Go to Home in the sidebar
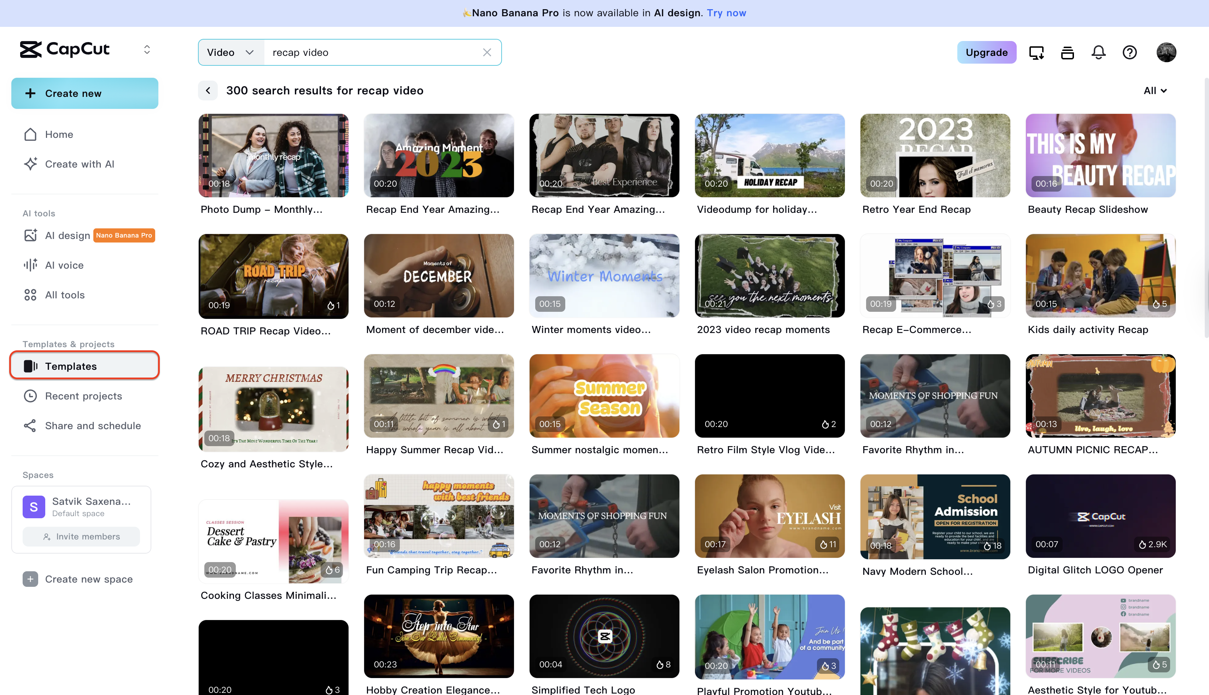The image size is (1209, 695). 59,134
